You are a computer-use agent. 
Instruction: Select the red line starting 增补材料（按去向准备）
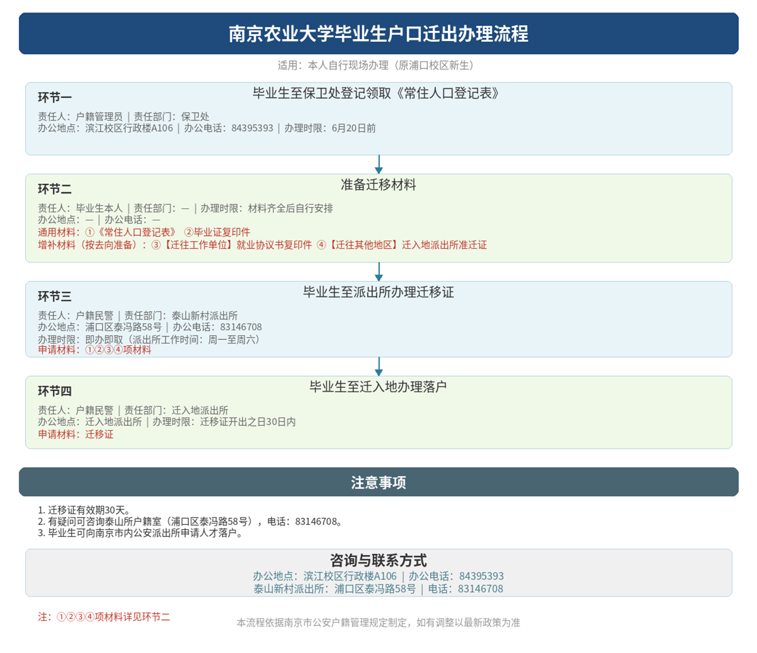point(263,245)
